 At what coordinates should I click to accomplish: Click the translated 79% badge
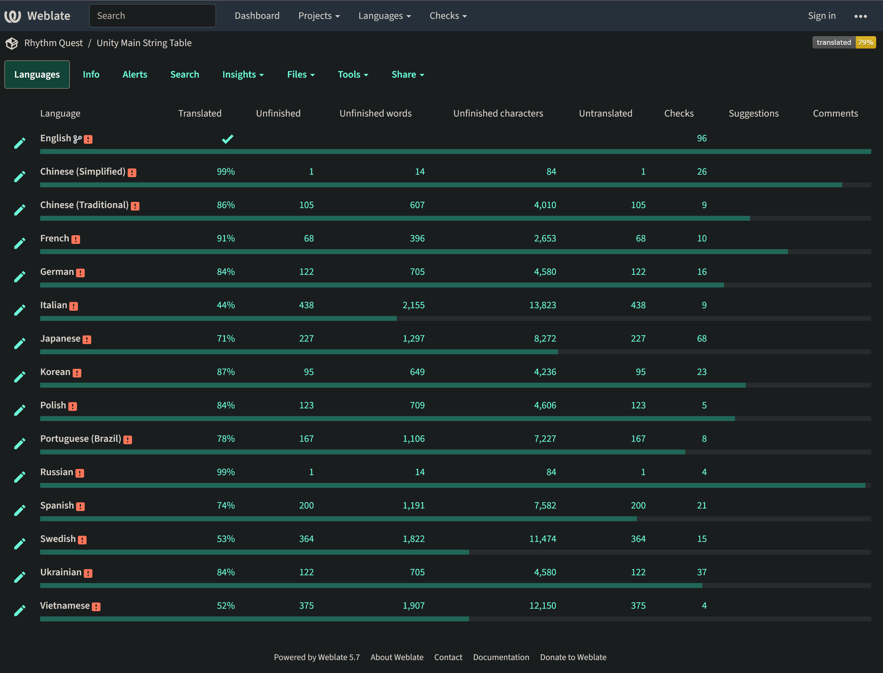tap(844, 42)
